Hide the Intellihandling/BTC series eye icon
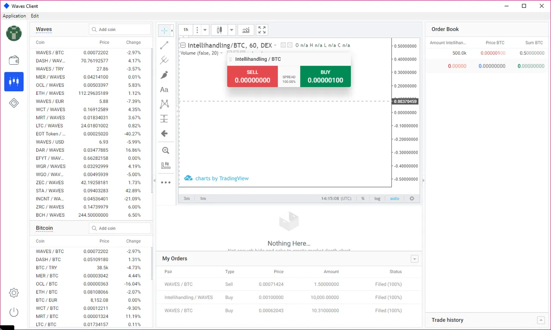Viewport: 551px width, 330px height. click(283, 45)
